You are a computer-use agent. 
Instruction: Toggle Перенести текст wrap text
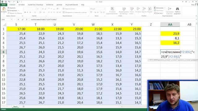tap(69, 9)
